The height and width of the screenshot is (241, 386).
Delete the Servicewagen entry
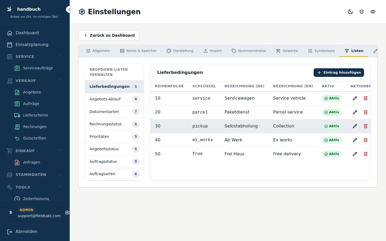366,98
